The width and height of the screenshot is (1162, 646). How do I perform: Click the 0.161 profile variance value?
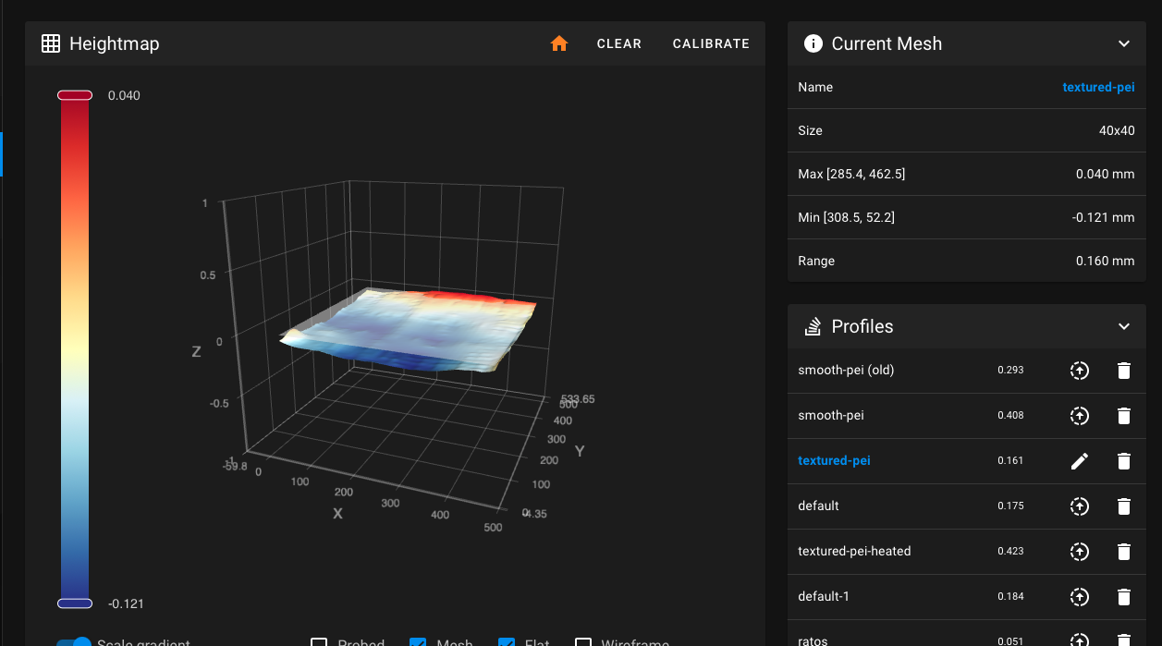[x=1010, y=460]
